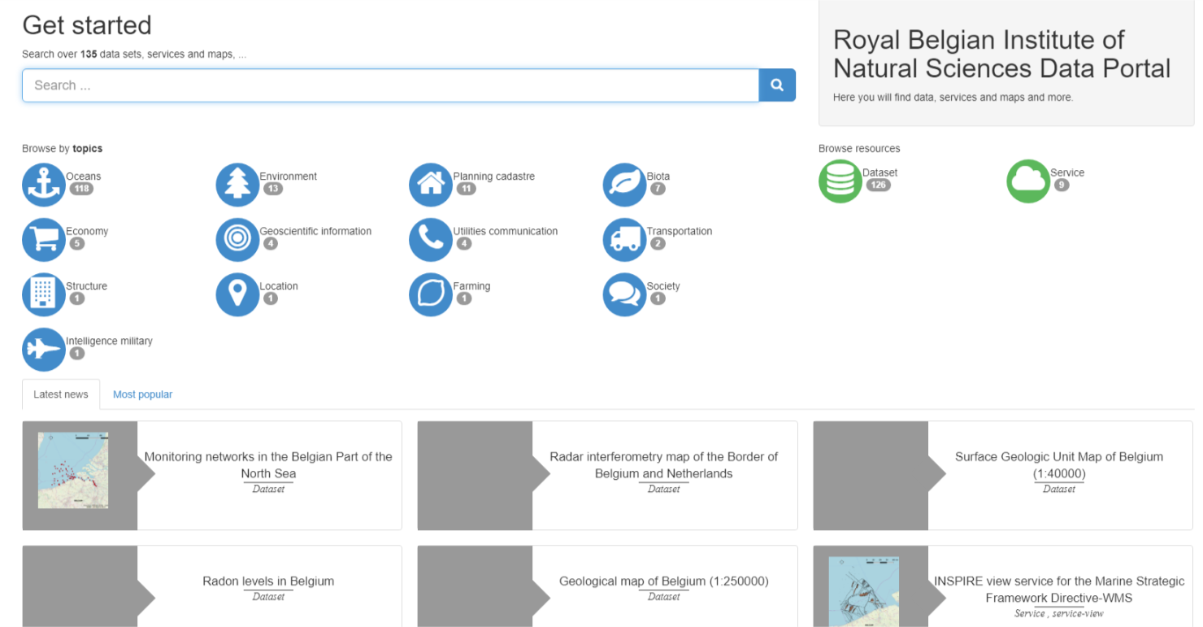Click the Geoscientific information label
Image resolution: width=1203 pixels, height=627 pixels.
315,232
